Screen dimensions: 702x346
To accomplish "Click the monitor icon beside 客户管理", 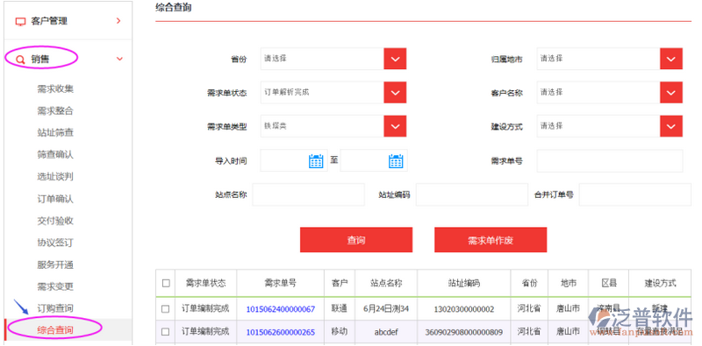I will 20,21.
